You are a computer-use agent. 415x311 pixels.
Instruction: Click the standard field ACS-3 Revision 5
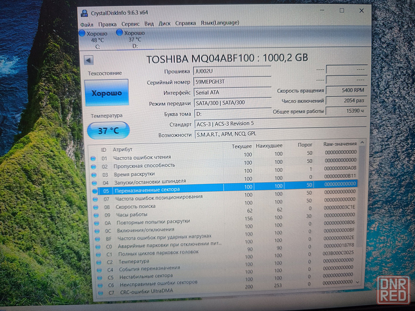[280, 124]
